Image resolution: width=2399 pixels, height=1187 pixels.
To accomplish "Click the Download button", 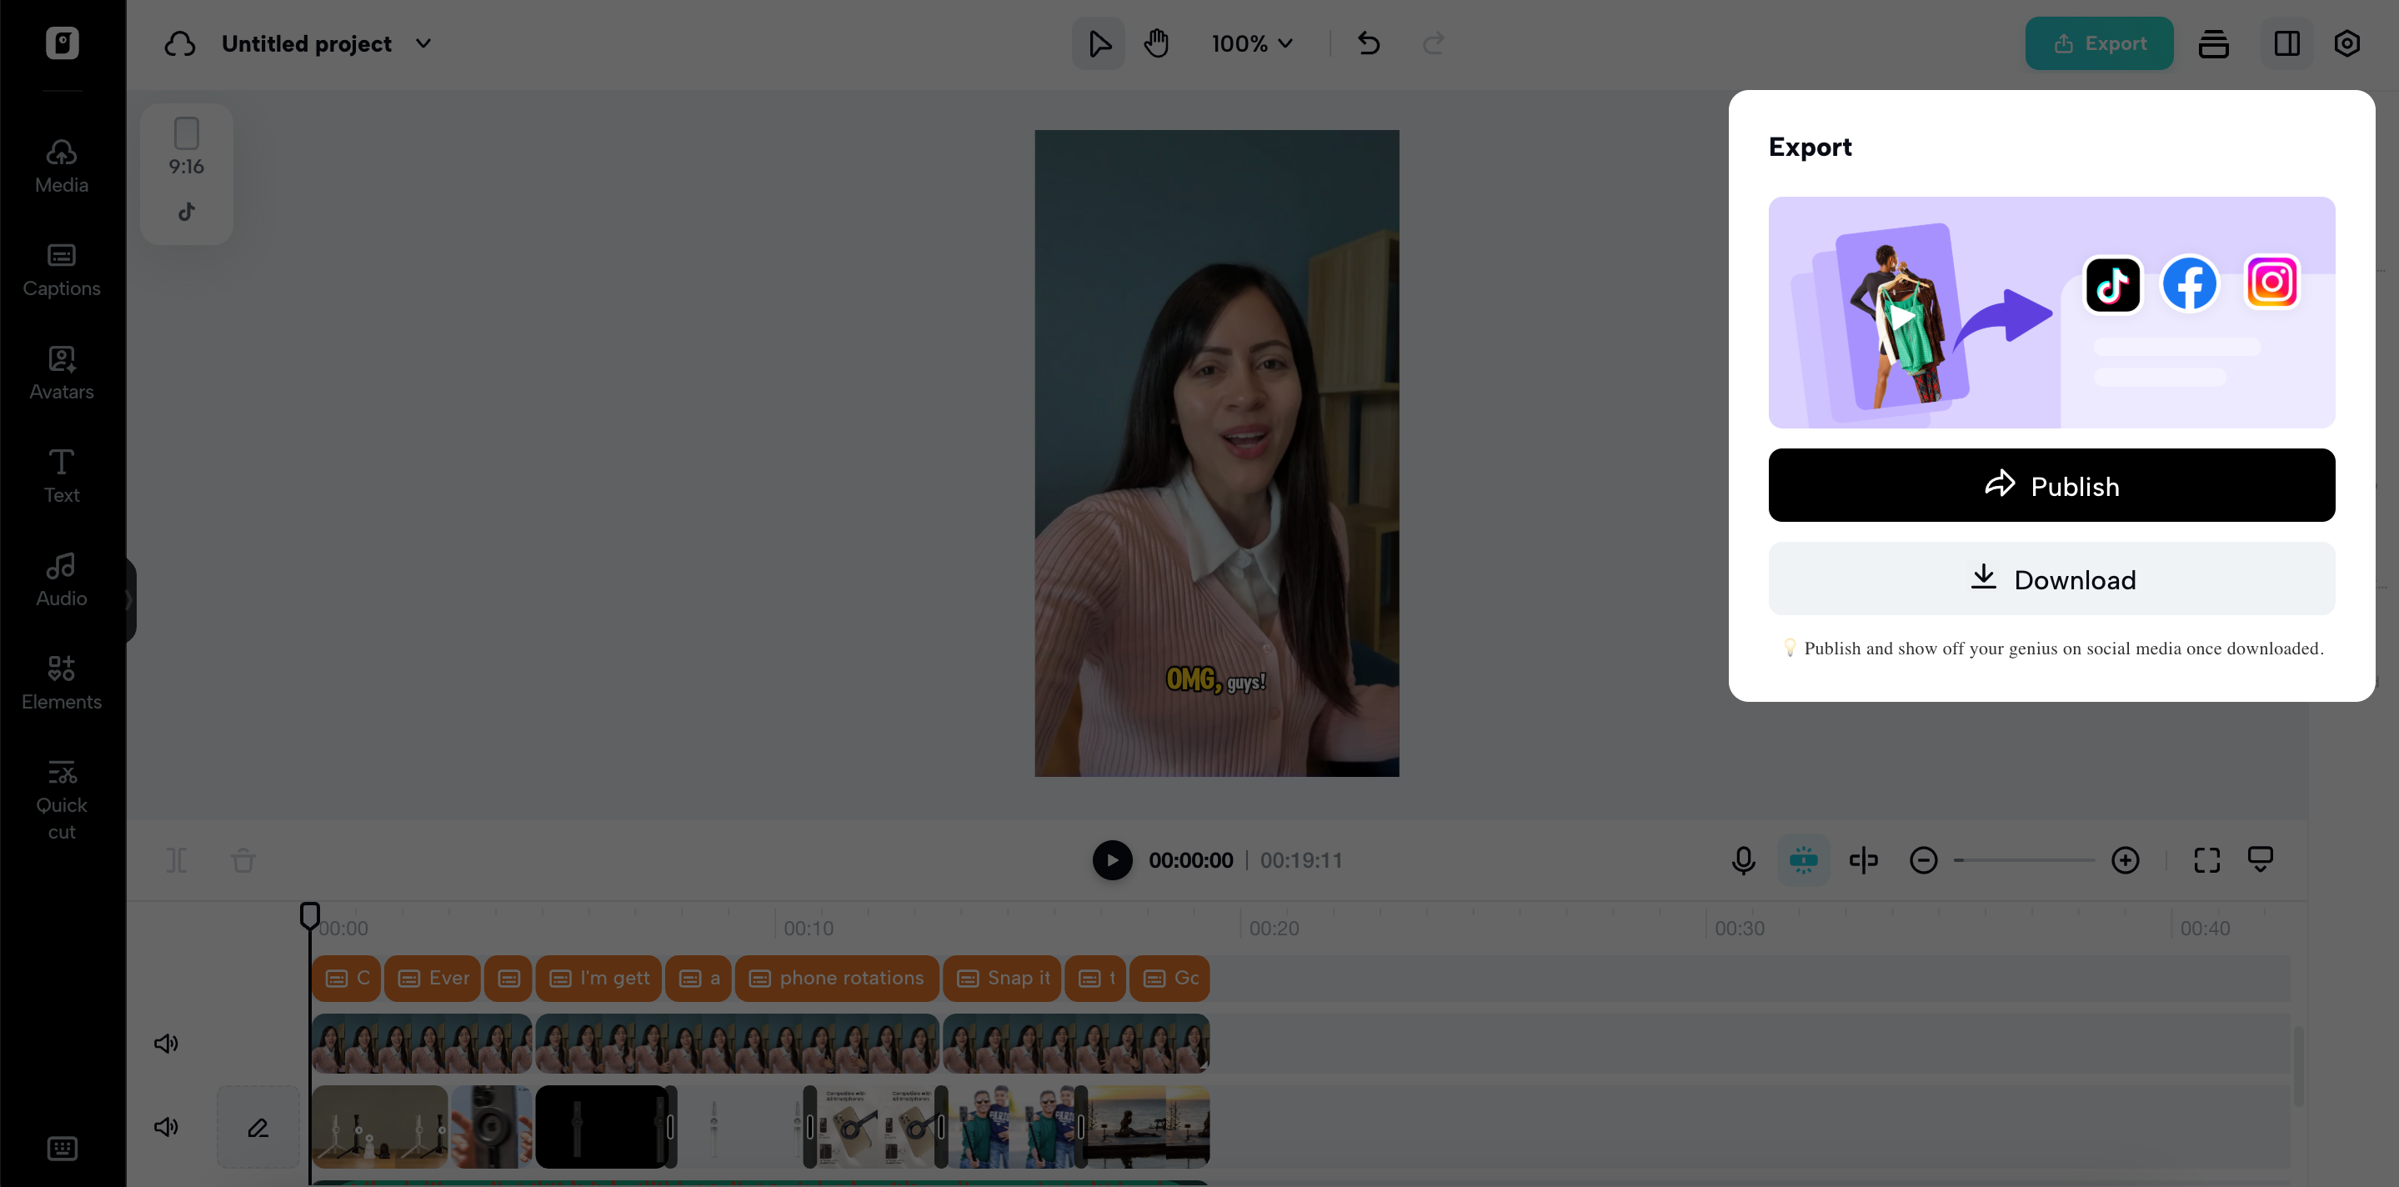I will coord(2051,579).
